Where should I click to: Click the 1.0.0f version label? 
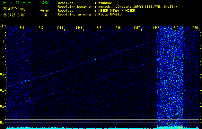(45, 3)
